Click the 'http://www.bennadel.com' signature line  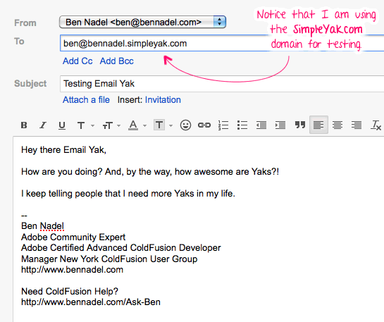[73, 270]
